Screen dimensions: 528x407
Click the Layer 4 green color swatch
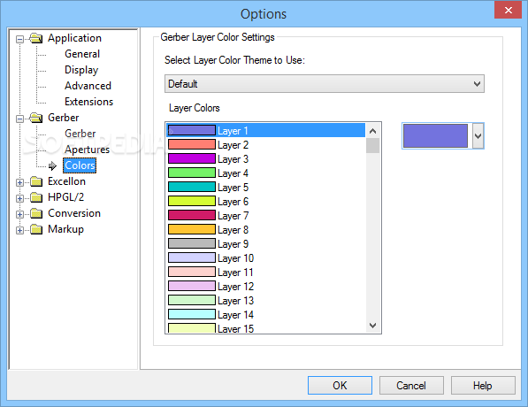tap(192, 173)
